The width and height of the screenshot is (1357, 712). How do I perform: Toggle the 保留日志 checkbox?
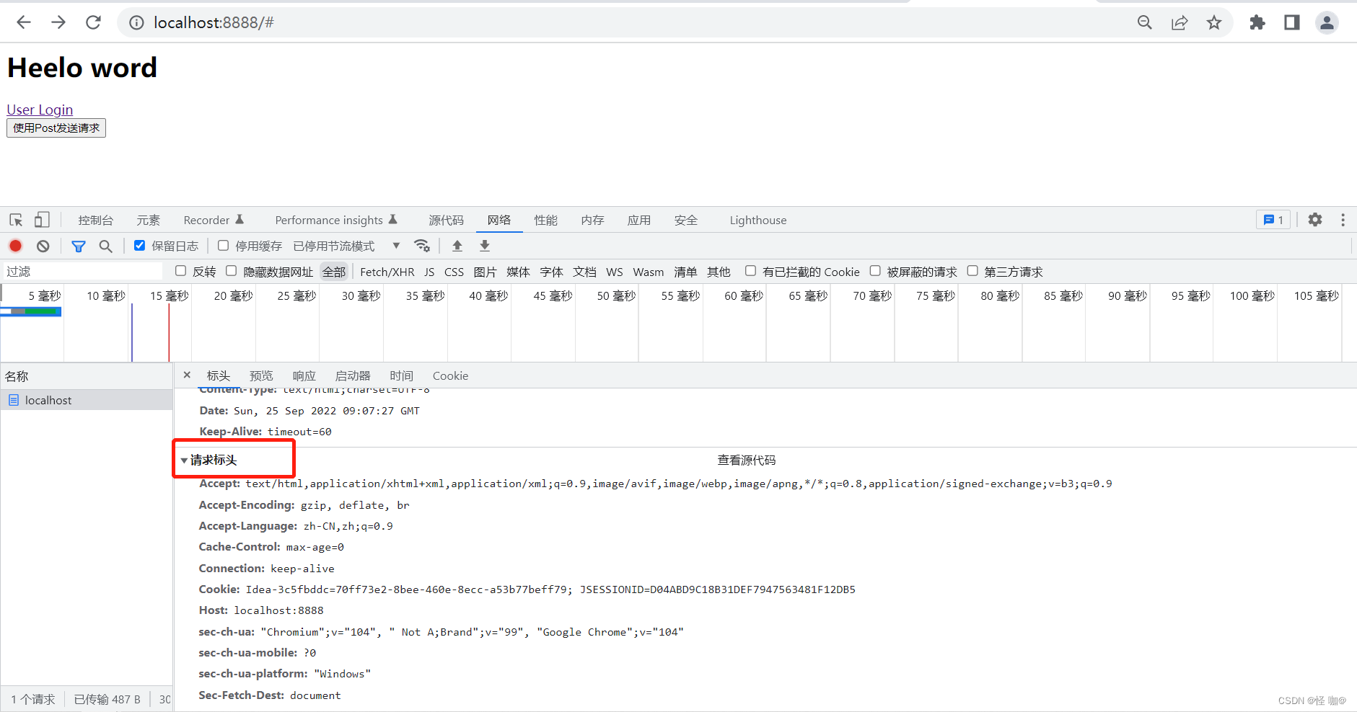[140, 246]
